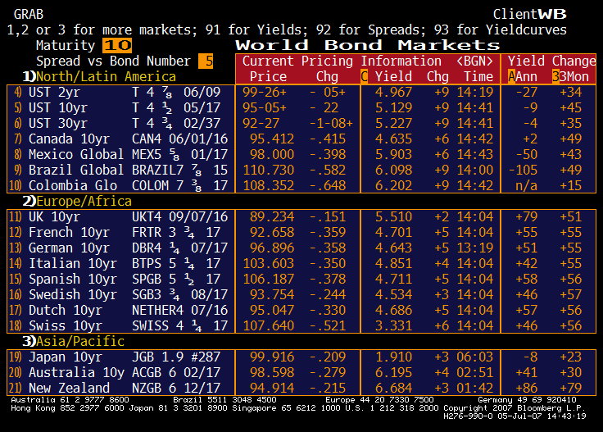Click the ClientWB label at top right
The image size is (603, 432).
529,14
